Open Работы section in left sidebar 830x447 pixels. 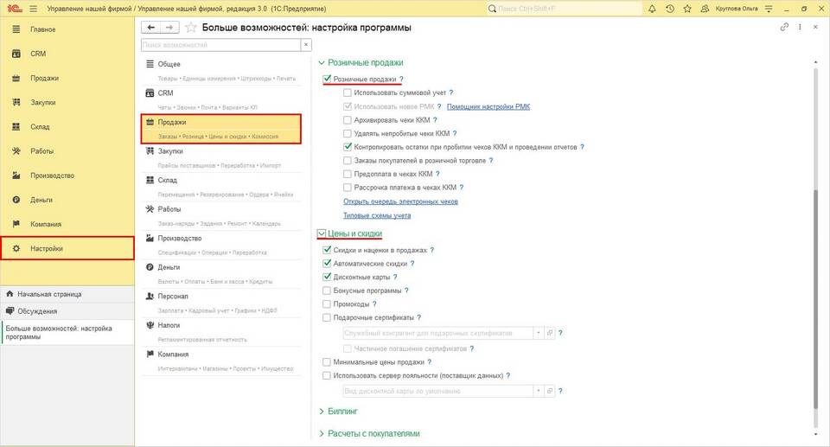tap(67, 151)
